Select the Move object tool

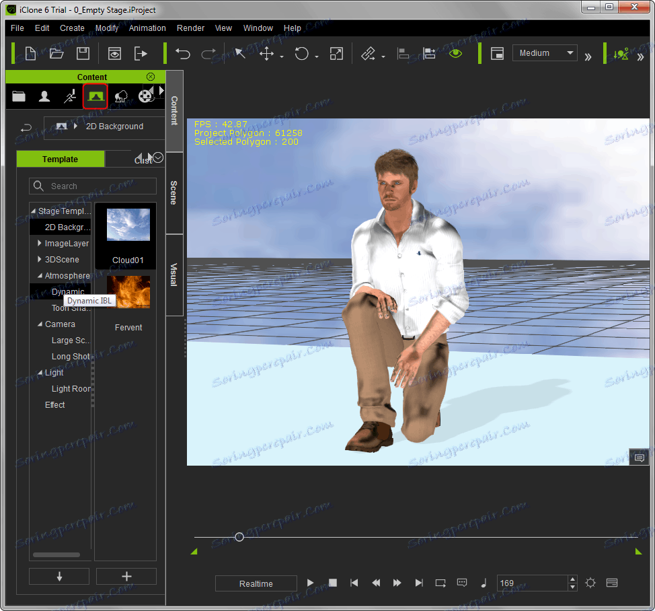[x=267, y=54]
